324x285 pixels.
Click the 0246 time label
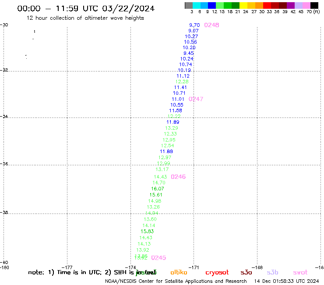click(178, 177)
